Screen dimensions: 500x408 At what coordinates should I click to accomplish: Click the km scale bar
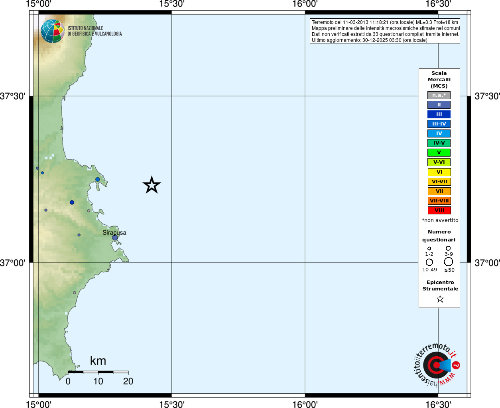coord(98,372)
